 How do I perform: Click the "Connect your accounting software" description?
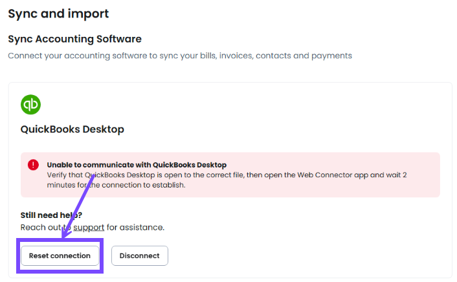pyautogui.click(x=179, y=56)
